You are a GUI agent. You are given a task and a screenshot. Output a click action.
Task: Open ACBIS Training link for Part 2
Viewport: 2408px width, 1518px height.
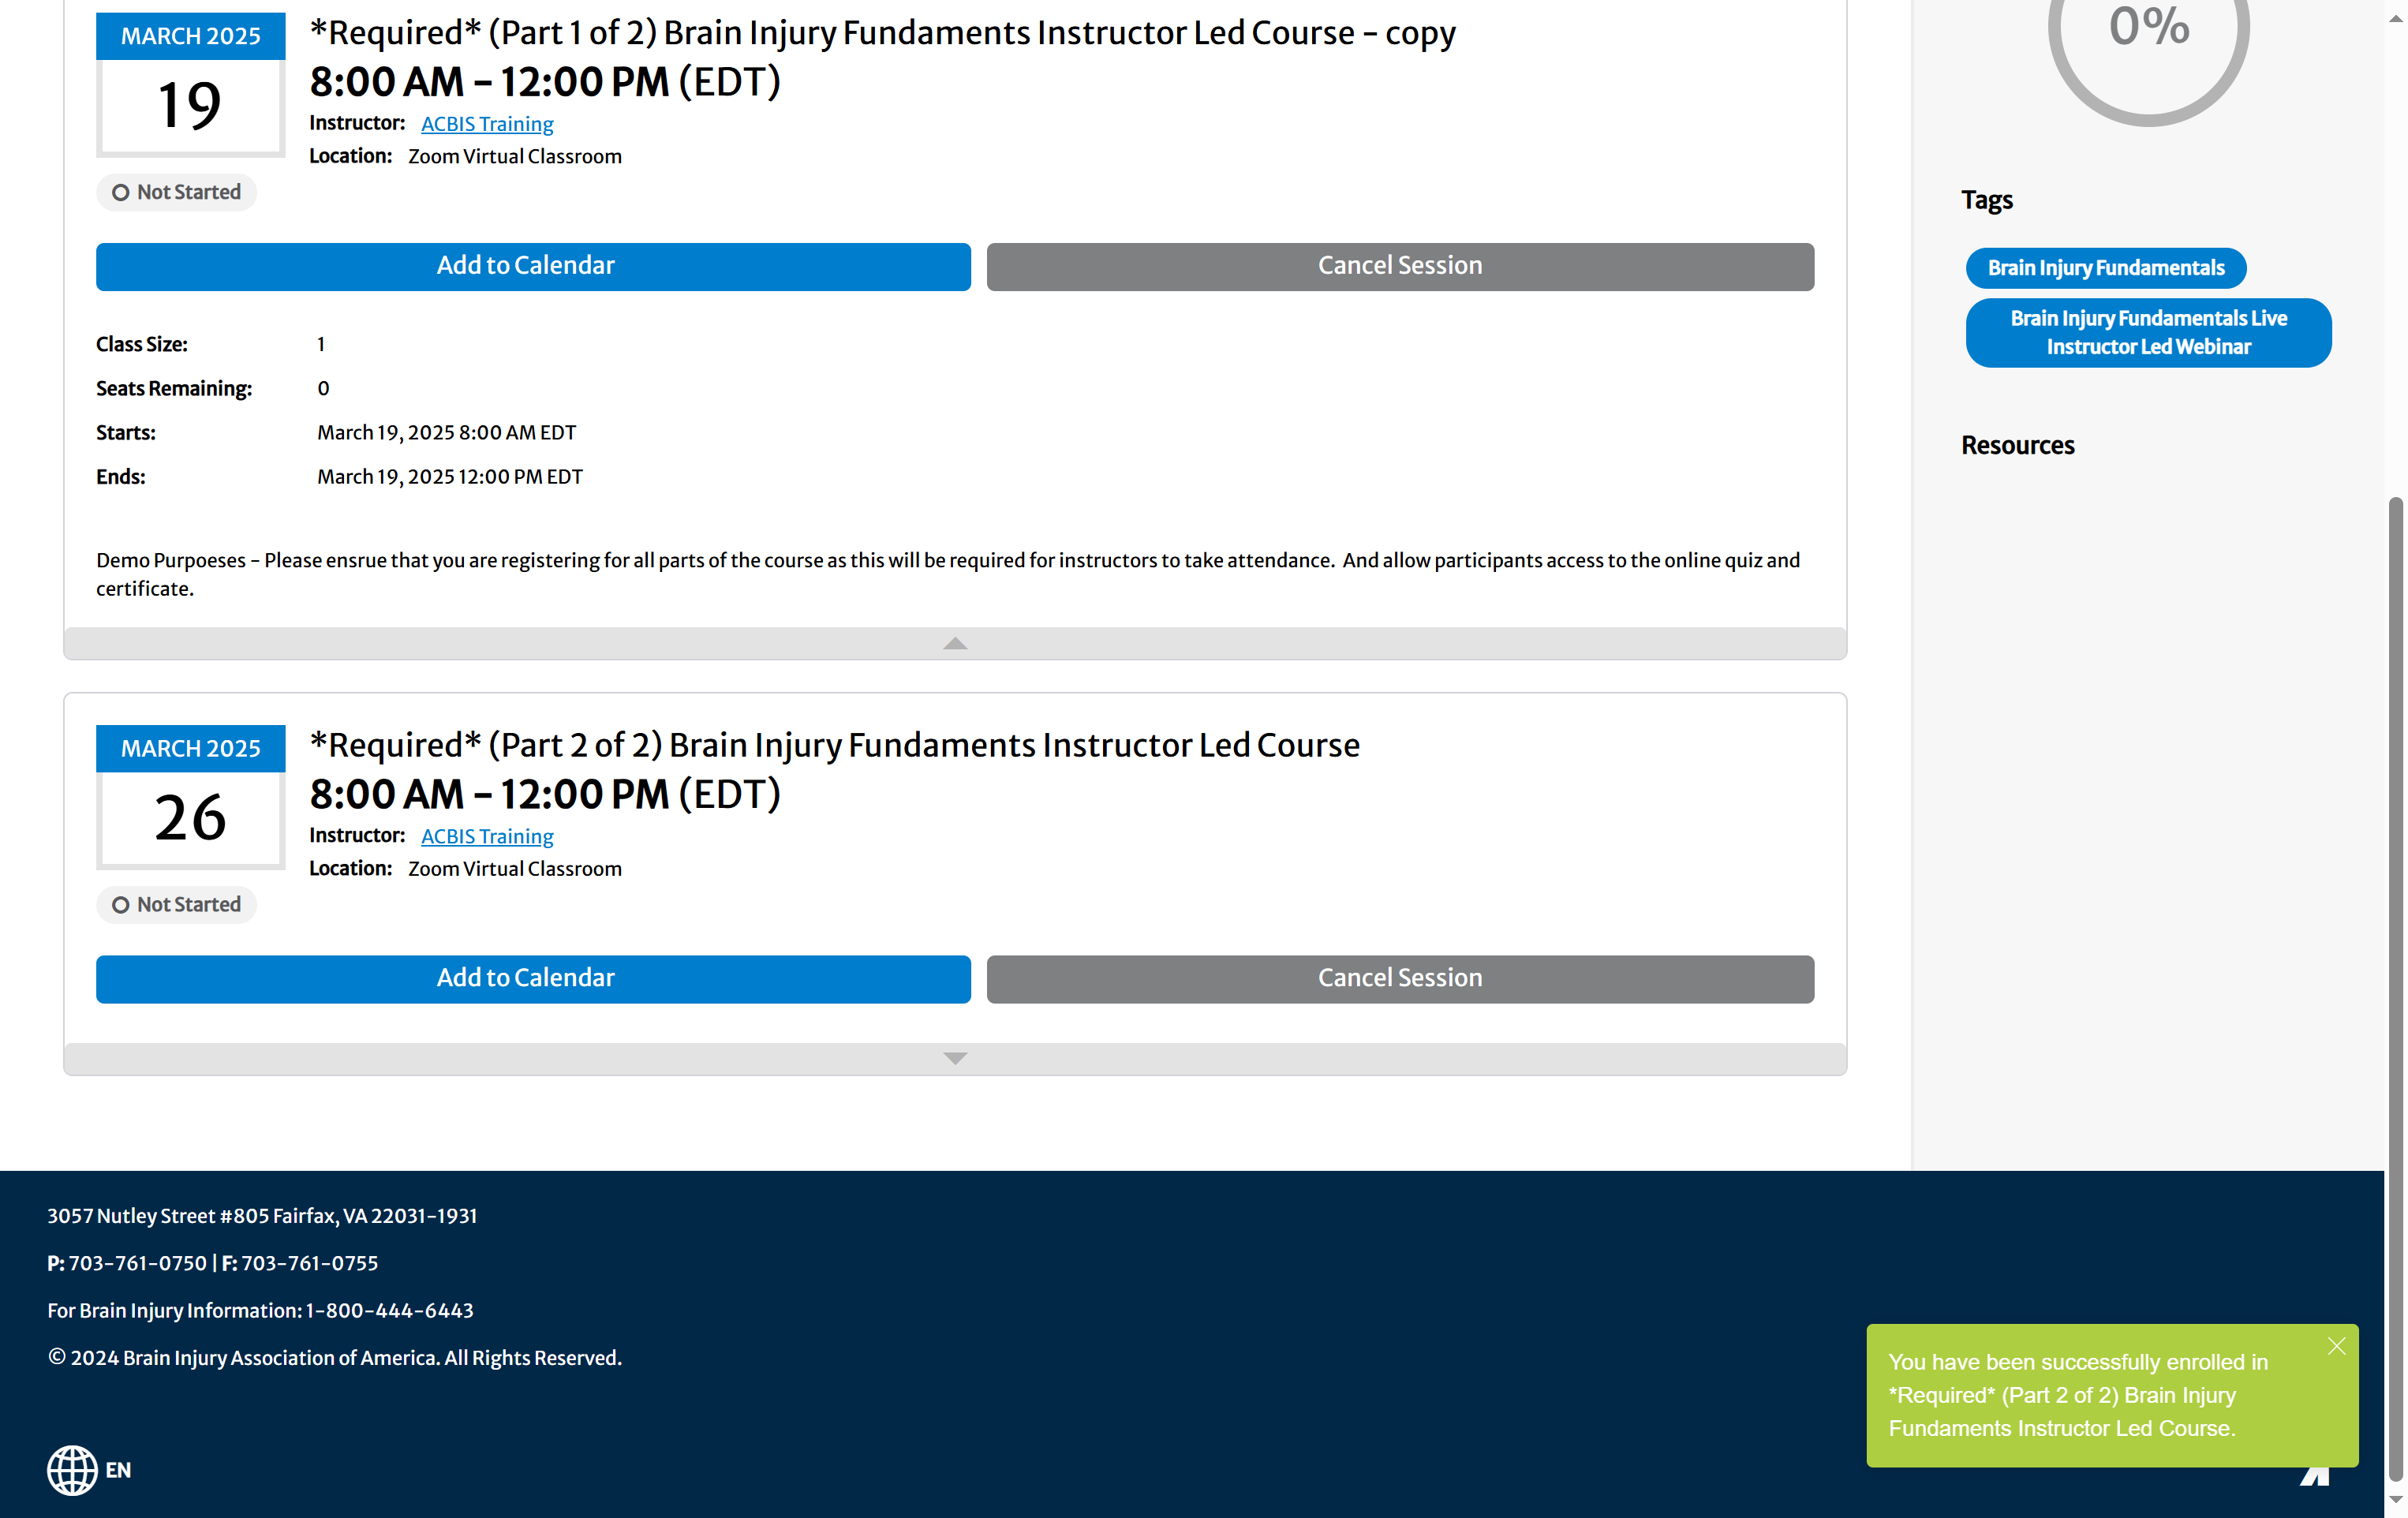[x=487, y=836]
